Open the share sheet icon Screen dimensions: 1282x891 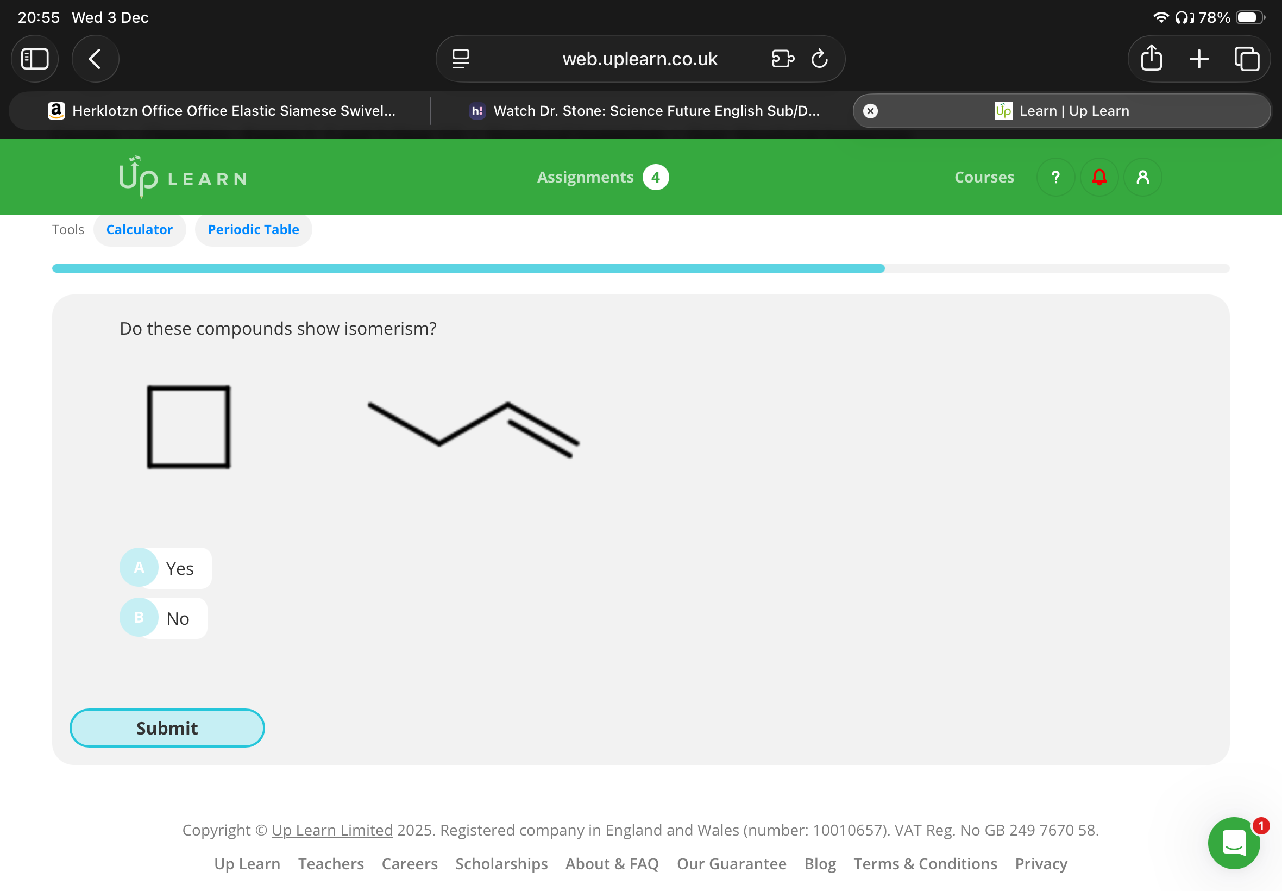(x=1151, y=59)
